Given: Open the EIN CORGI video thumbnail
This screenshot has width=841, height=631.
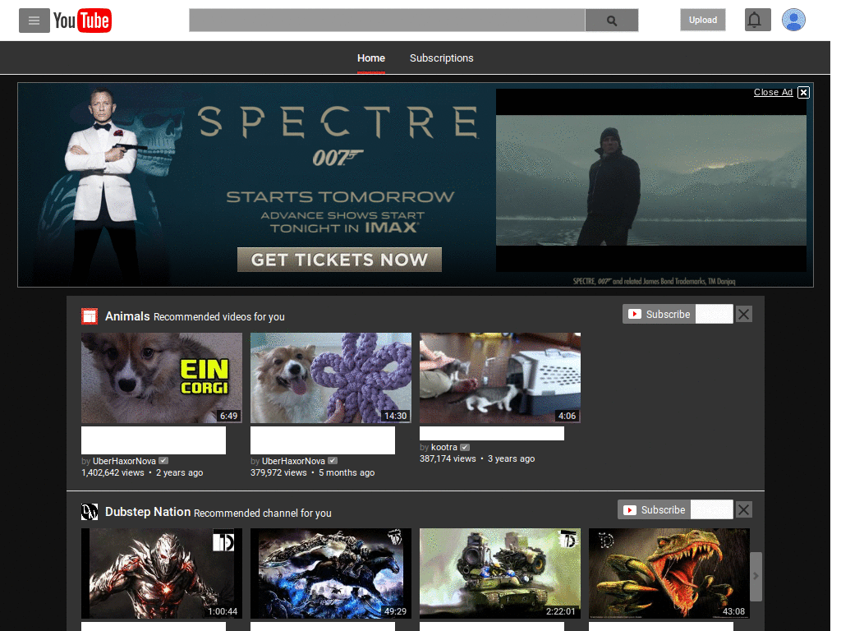Looking at the screenshot, I should coord(162,378).
